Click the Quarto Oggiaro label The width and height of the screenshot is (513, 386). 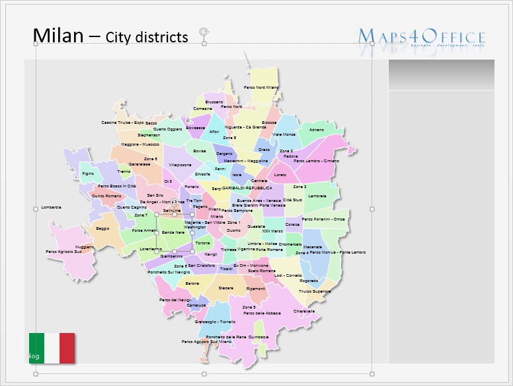click(167, 129)
